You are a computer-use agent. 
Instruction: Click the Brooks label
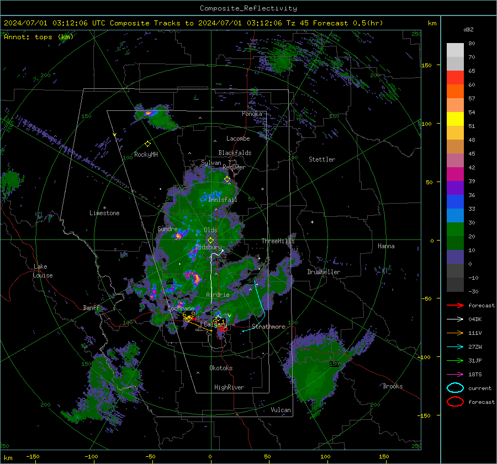(x=393, y=386)
